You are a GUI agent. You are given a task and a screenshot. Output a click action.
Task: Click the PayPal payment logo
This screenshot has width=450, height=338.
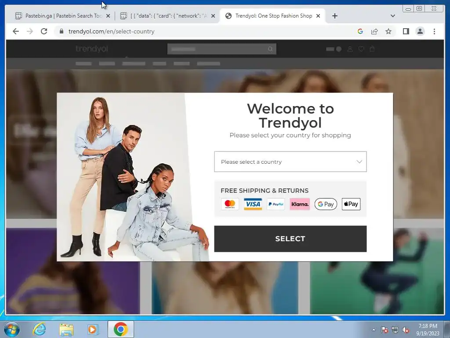[276, 204]
